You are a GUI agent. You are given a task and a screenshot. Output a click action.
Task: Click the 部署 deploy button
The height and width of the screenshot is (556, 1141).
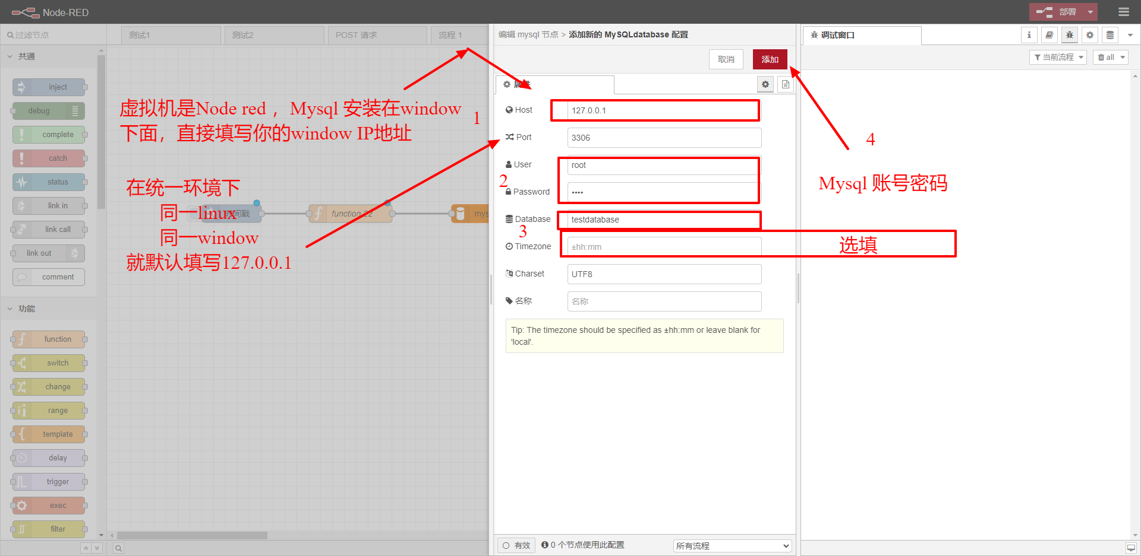click(x=1057, y=12)
